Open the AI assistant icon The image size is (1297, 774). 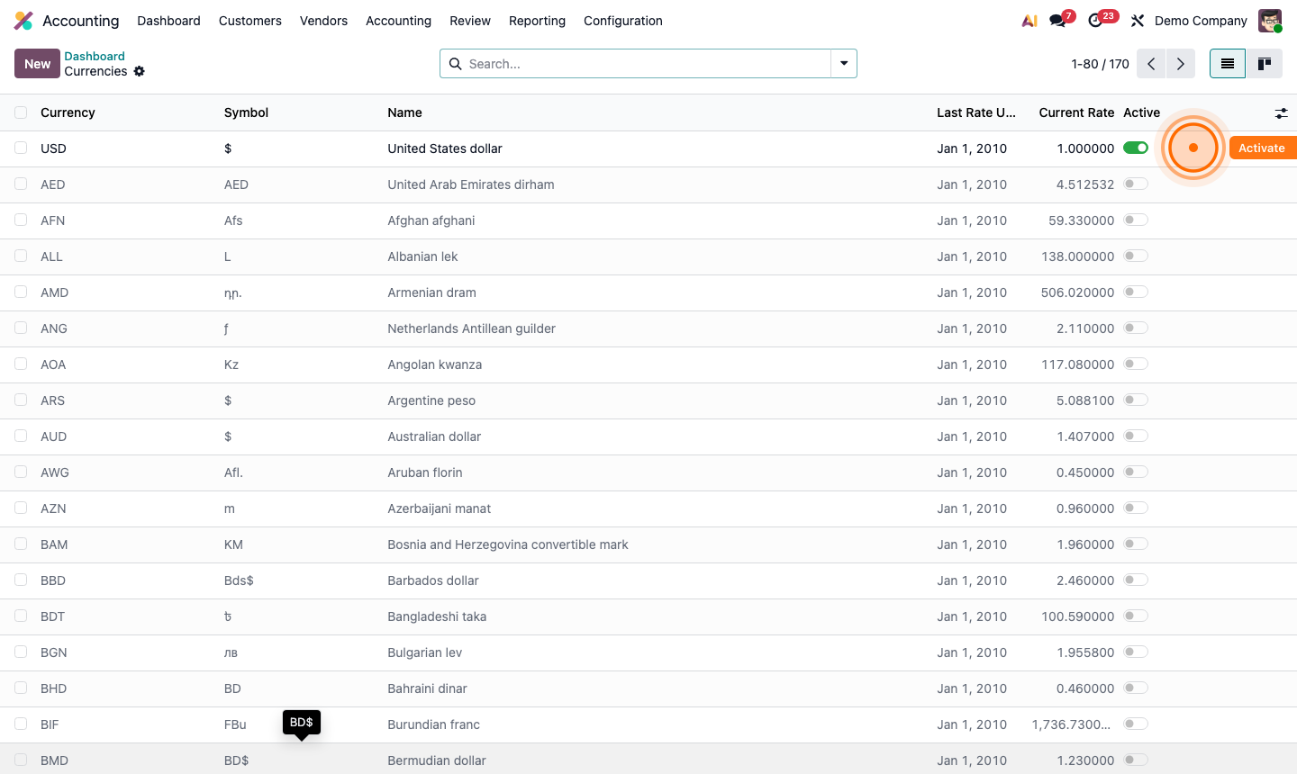(1029, 20)
